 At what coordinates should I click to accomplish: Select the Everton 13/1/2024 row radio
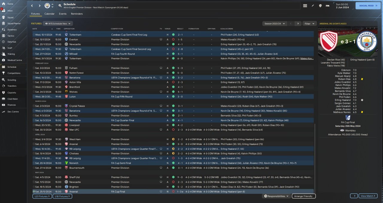coord(34,40)
